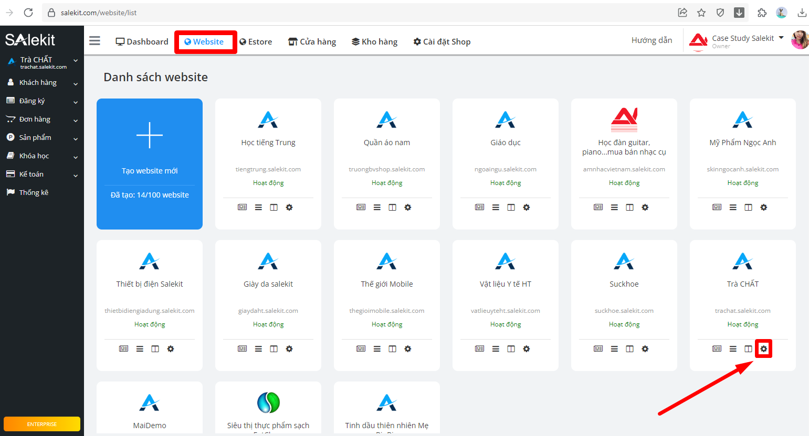Open settings gear for Trà CHẤT website
Viewport: 809px width, 436px height.
[764, 349]
